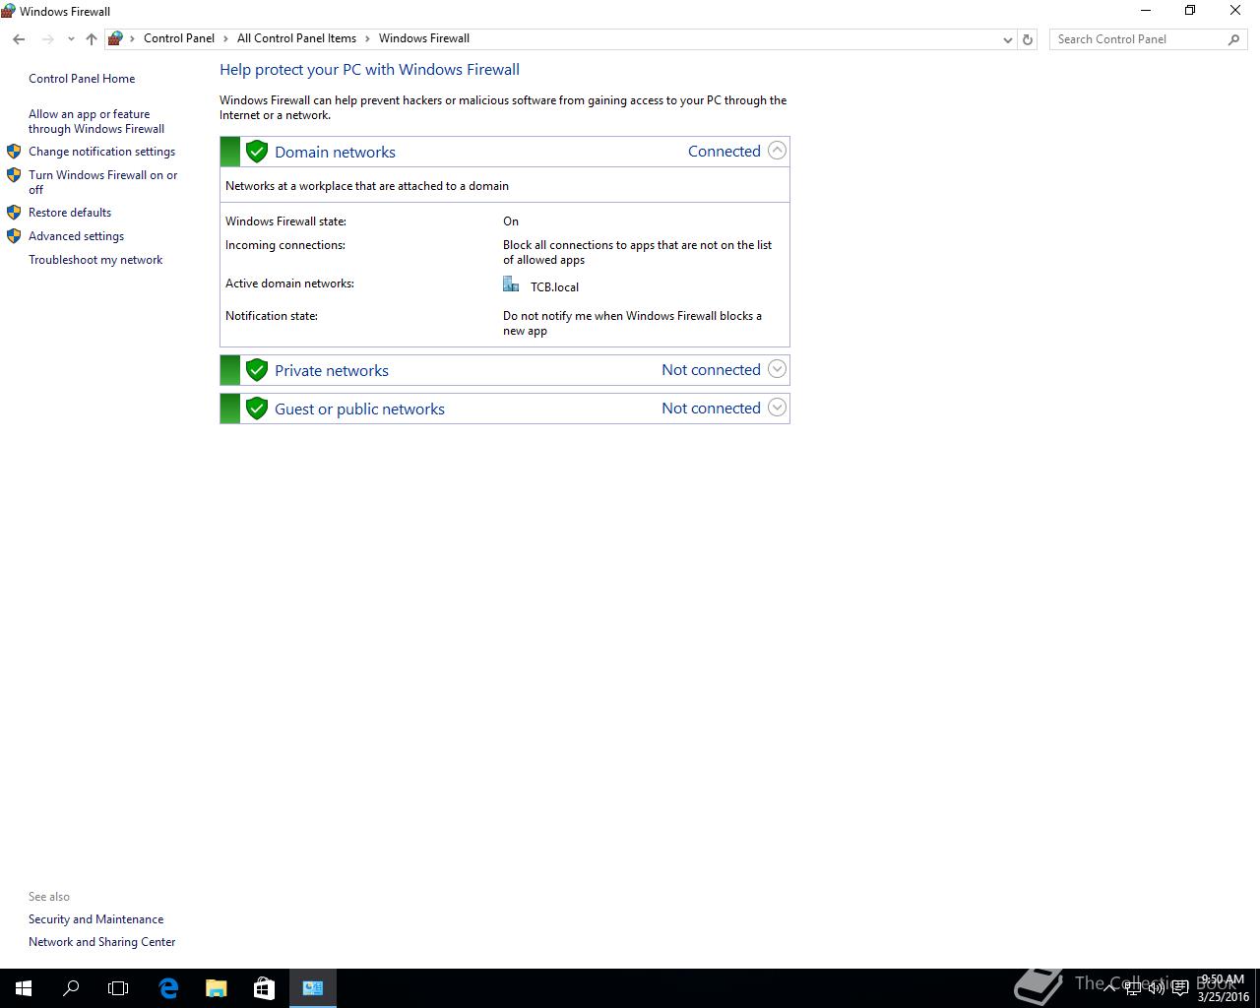Viewport: 1260px width, 1008px height.
Task: Open Turn Windows Firewall on or off
Action: [x=103, y=182]
